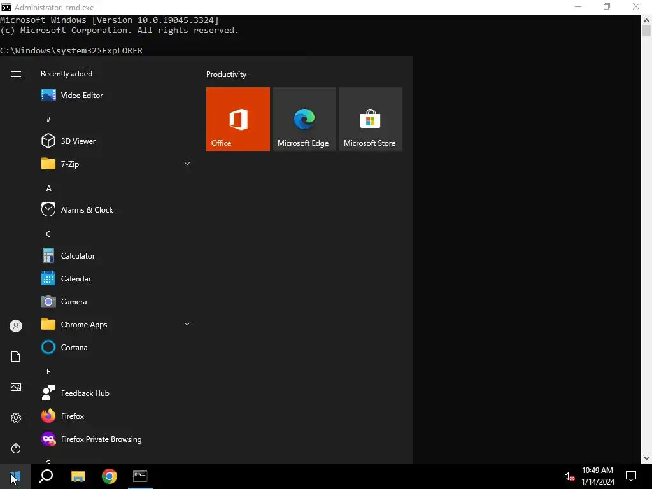Open the notification center icon
The width and height of the screenshot is (652, 489).
click(631, 476)
